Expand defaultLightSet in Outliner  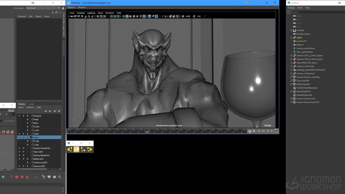[x=291, y=91]
